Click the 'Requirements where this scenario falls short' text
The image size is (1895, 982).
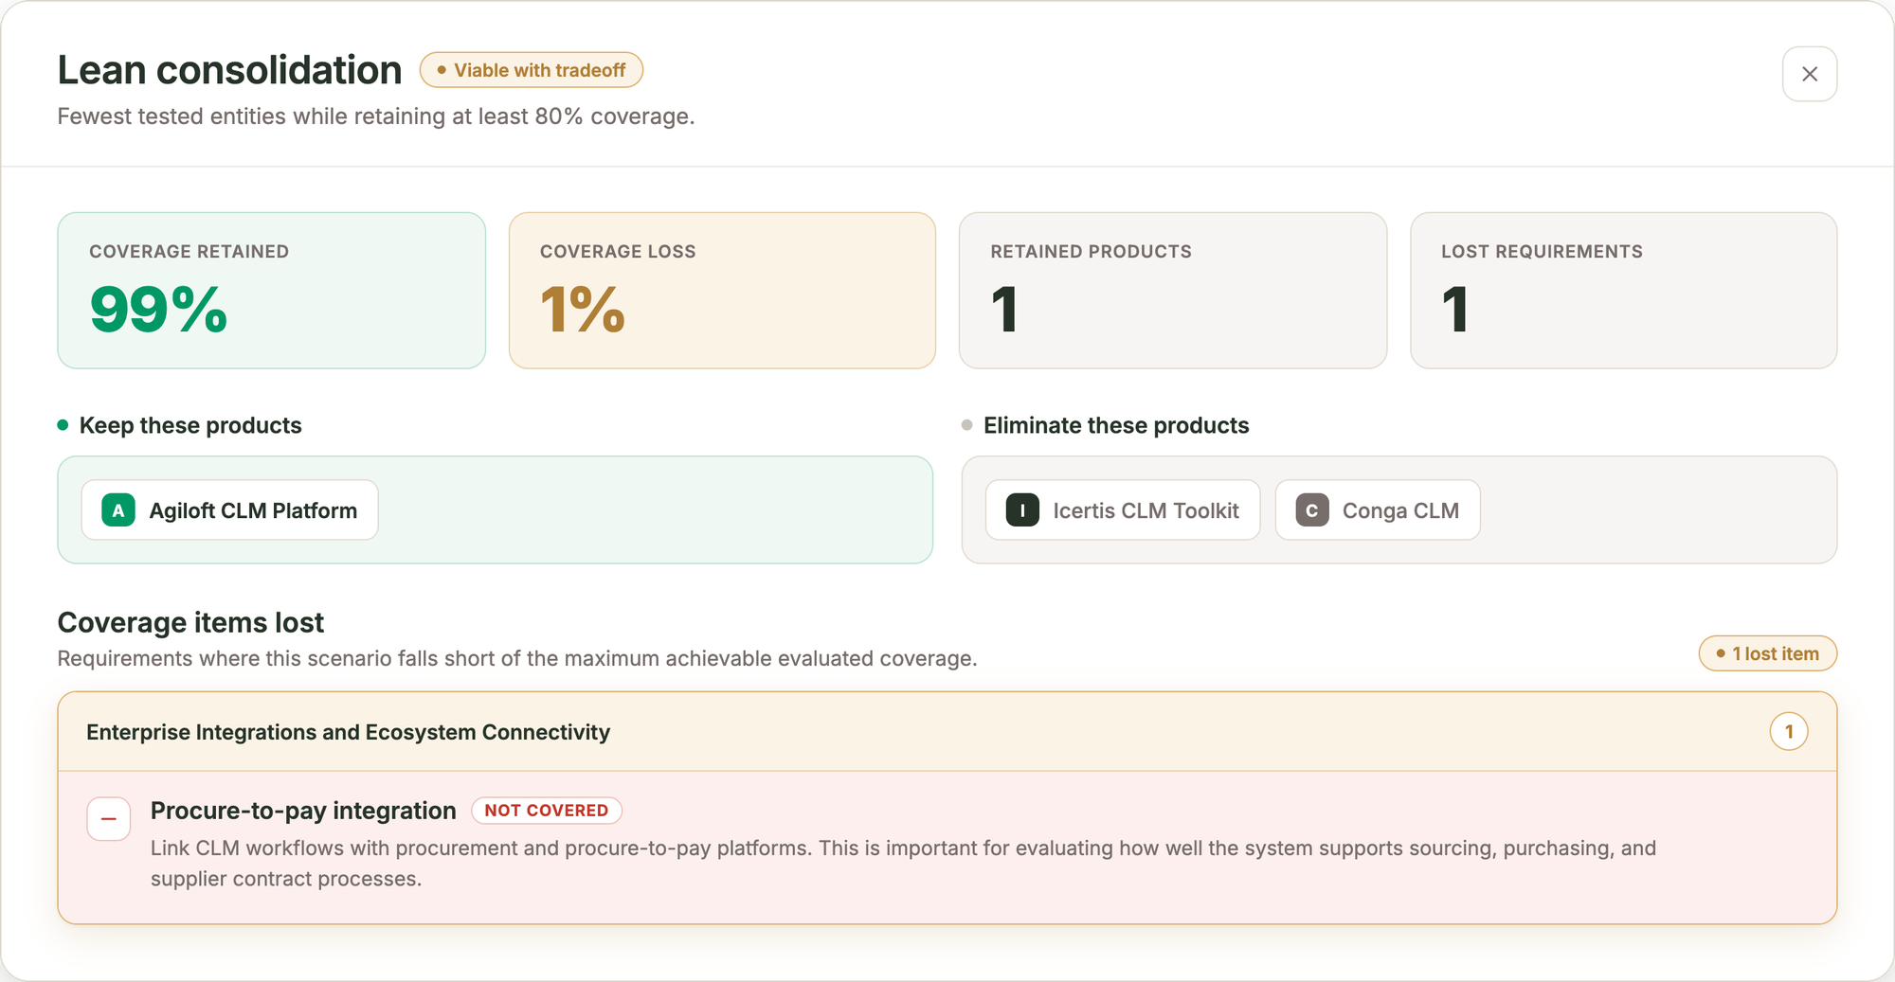[x=517, y=658]
